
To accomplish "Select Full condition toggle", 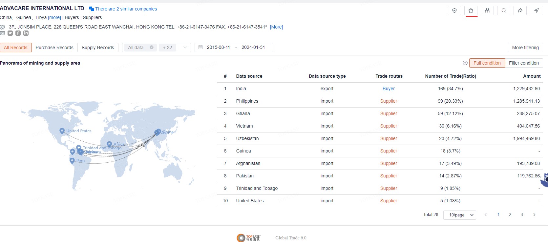I will [x=487, y=63].
